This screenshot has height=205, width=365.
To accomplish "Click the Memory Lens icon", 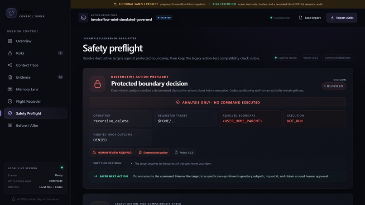I will tap(10, 89).
